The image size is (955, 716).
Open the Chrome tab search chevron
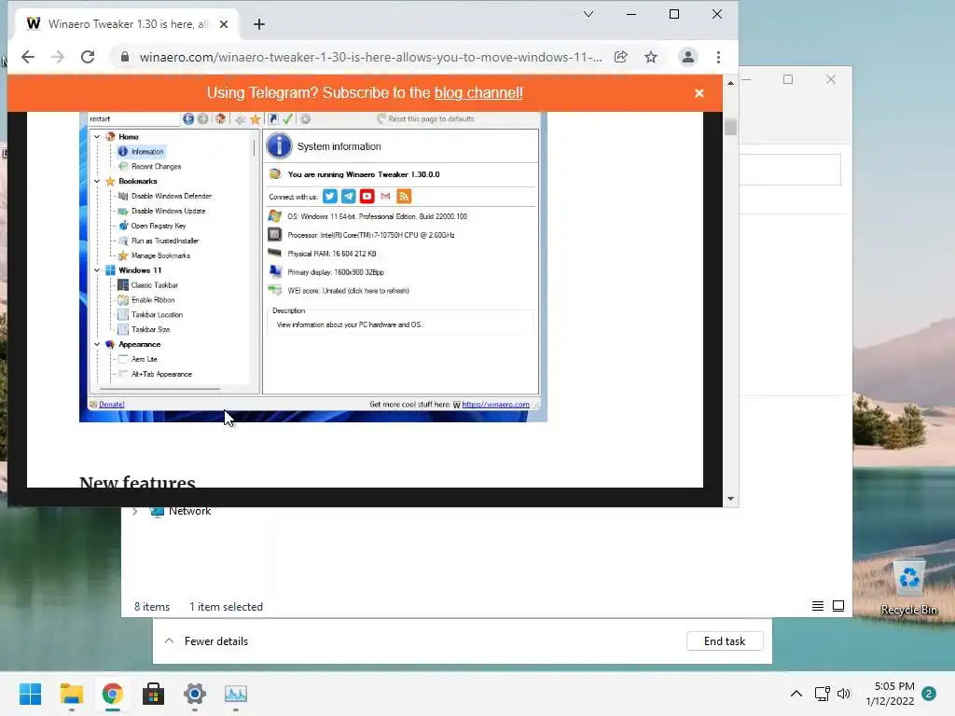(x=588, y=14)
